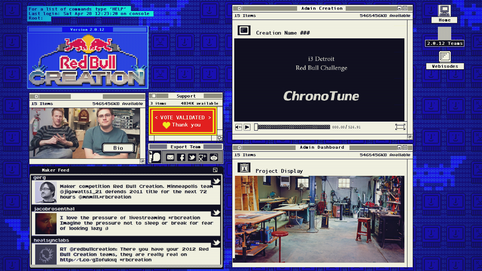Screen dimensions: 482x271
Task: Expand the Maker Feed panel
Action: [215, 170]
